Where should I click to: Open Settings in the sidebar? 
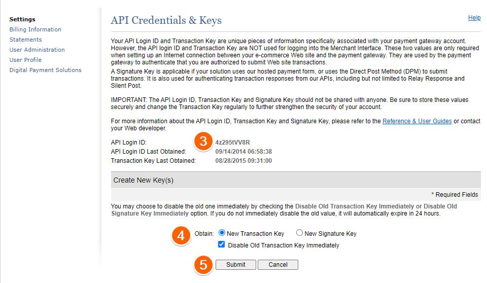click(x=22, y=19)
